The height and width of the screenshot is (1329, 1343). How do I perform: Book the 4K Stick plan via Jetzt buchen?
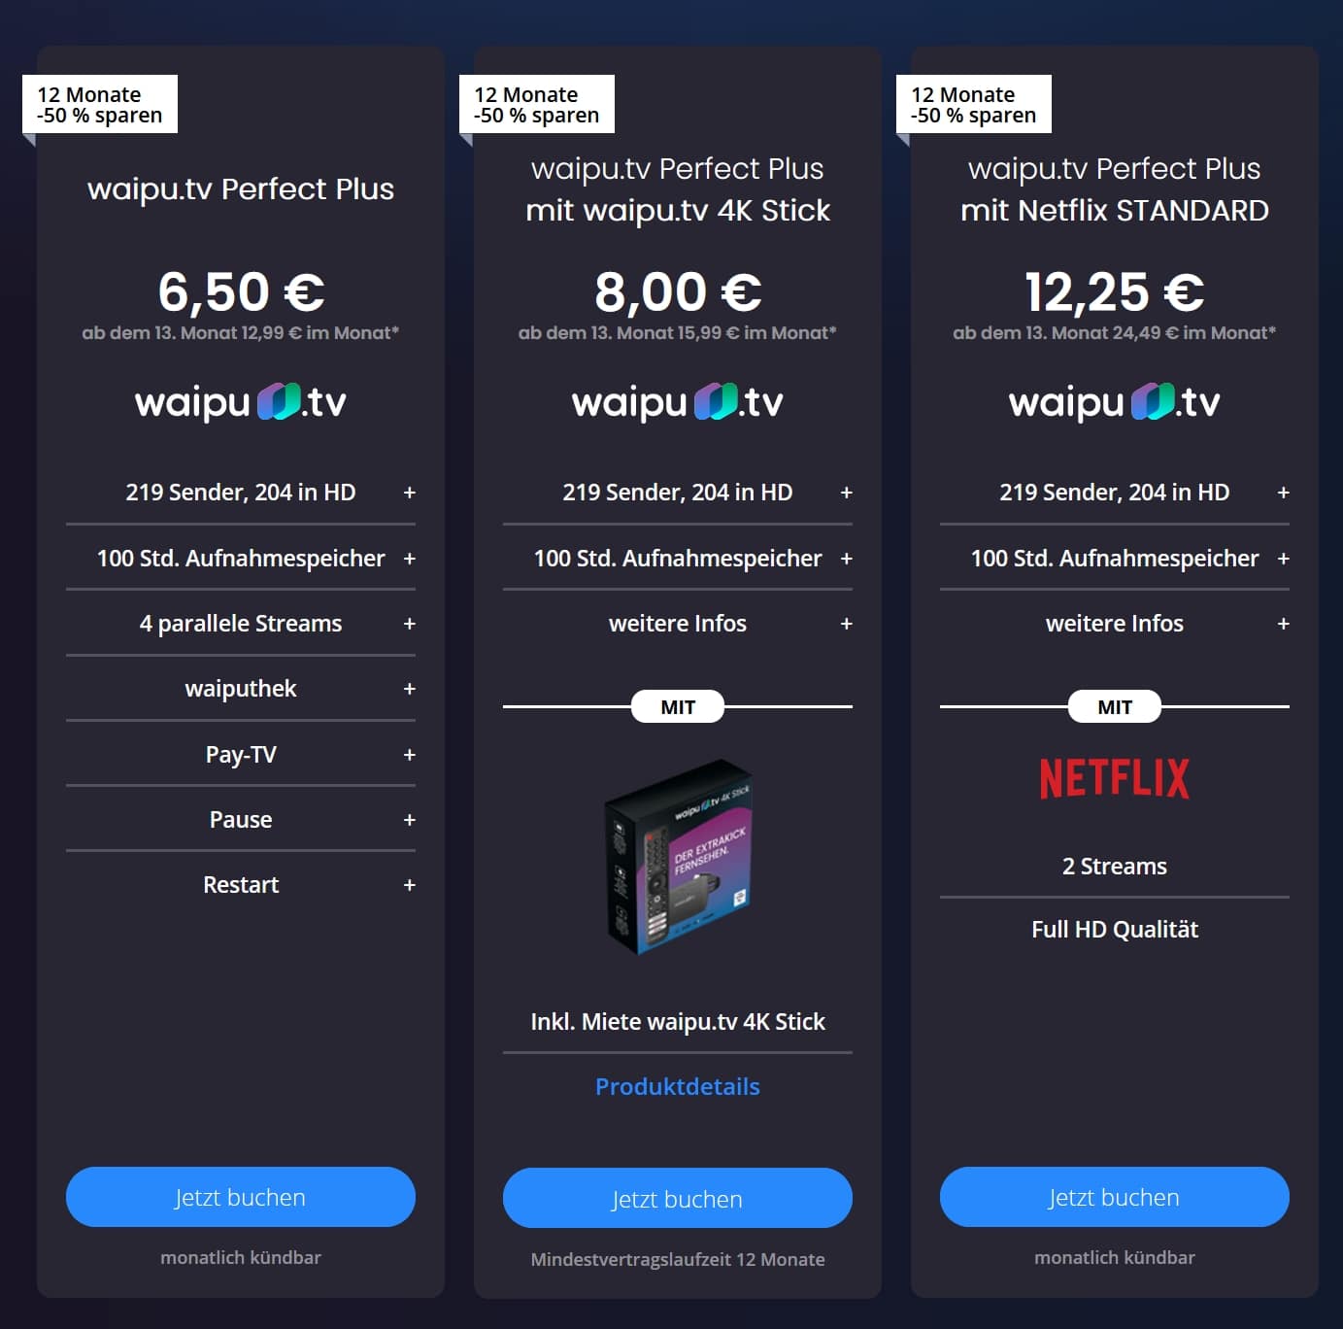[x=678, y=1198]
